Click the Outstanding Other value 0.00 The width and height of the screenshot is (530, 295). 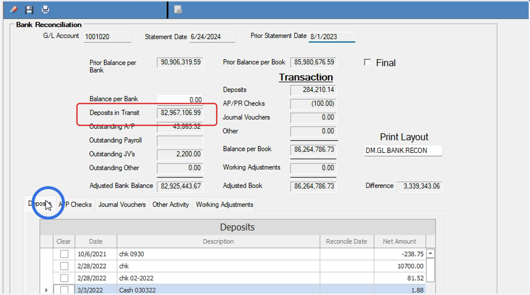click(180, 168)
